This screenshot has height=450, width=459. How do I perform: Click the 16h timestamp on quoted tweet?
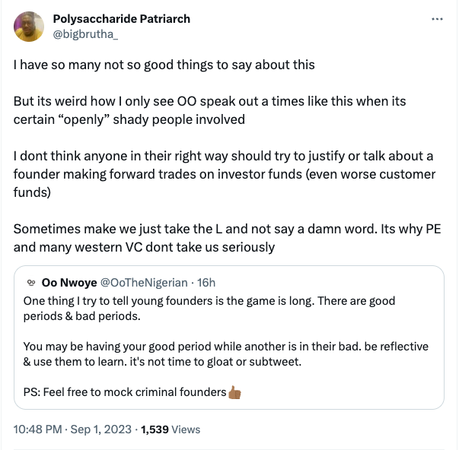pyautogui.click(x=206, y=283)
